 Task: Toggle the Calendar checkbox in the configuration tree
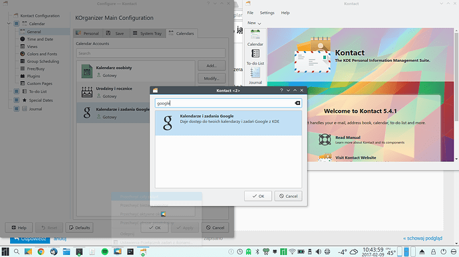[17, 24]
